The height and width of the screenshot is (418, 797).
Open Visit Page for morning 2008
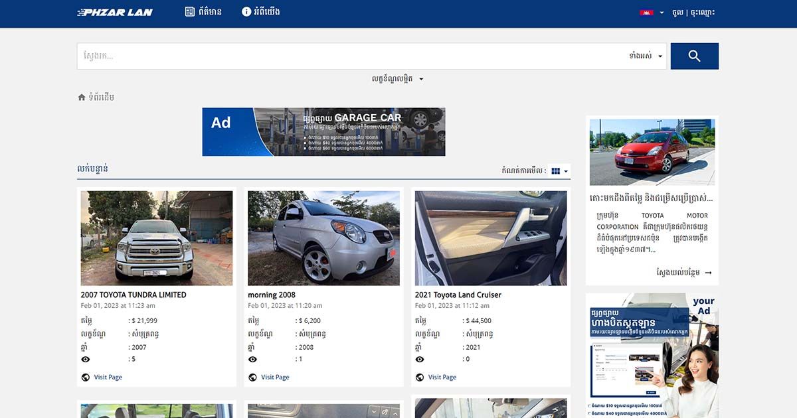click(275, 377)
